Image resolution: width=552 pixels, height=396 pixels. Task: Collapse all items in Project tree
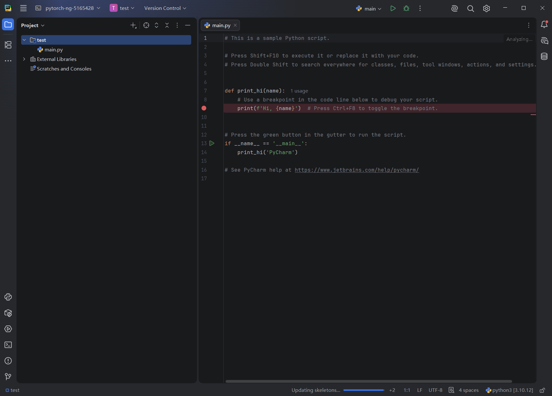(167, 25)
